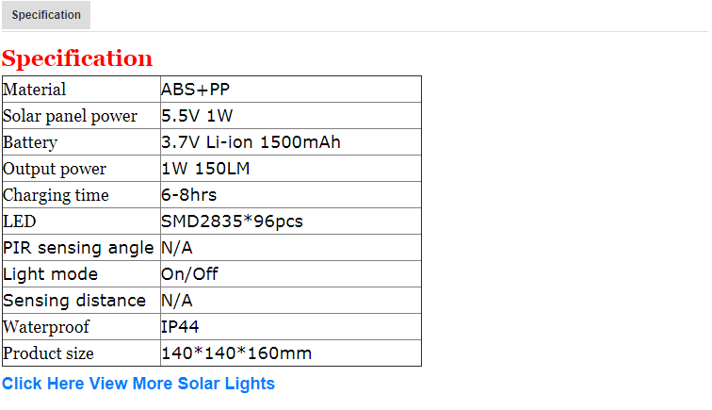Click the On/Off light mode value
The image size is (712, 410).
click(x=190, y=274)
